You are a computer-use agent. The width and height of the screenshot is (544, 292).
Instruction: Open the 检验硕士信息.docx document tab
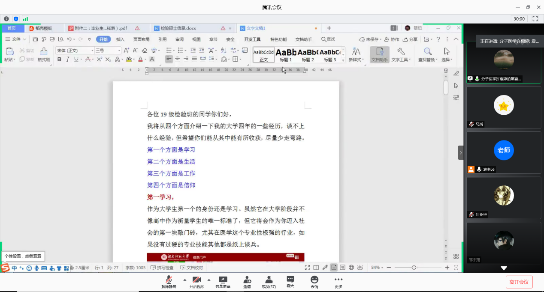[x=178, y=28]
